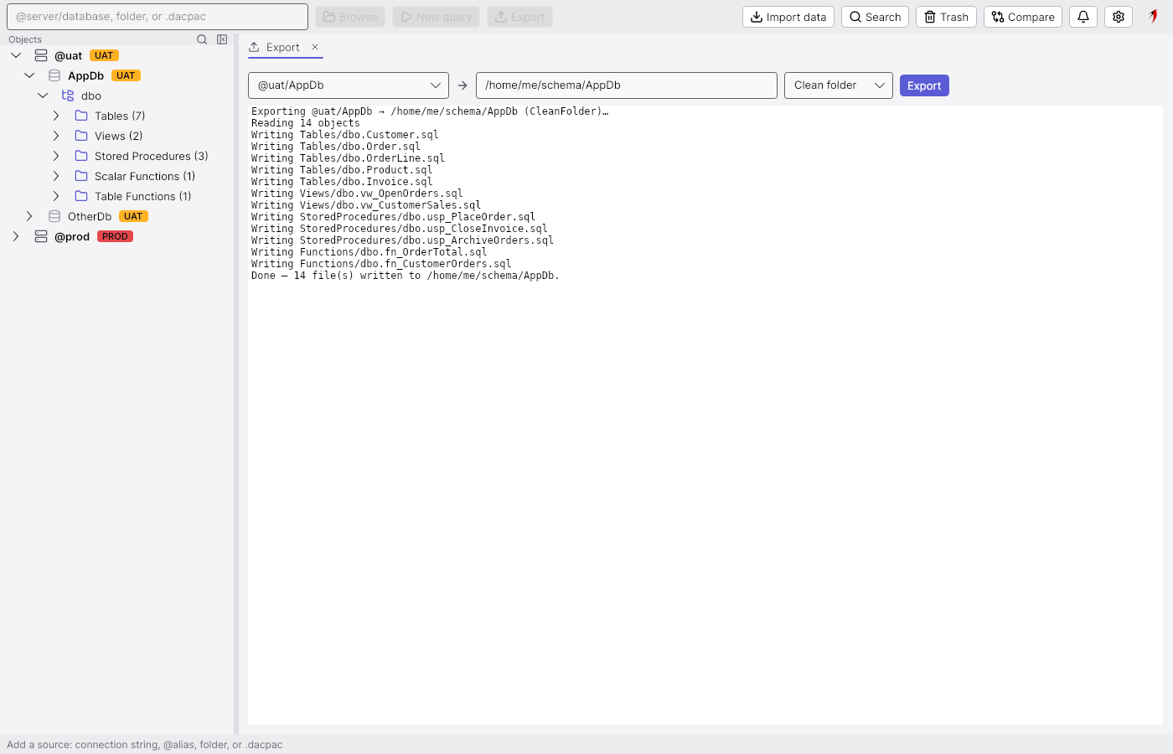The image size is (1173, 754).
Task: Click the Stored Procedures folder icon
Action: [81, 156]
